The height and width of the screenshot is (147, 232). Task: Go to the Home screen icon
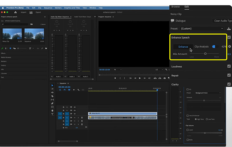coord(16,12)
